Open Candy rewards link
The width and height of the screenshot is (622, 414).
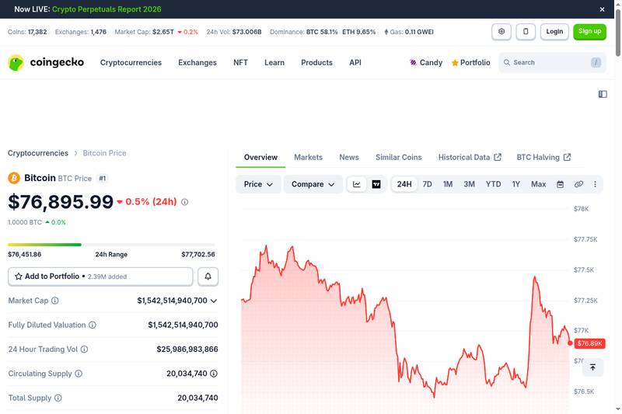pyautogui.click(x=425, y=63)
